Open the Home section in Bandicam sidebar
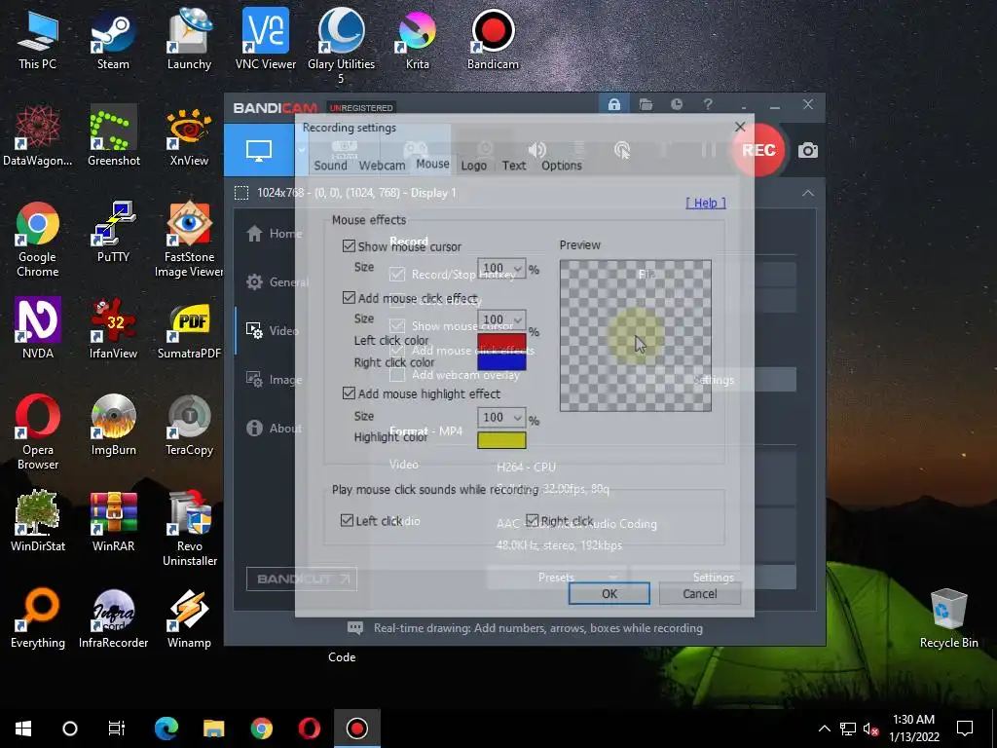 click(274, 234)
